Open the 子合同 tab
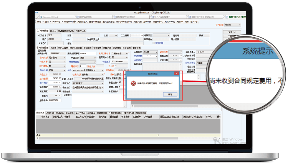The width and height of the screenshot is (288, 163). click(53, 48)
